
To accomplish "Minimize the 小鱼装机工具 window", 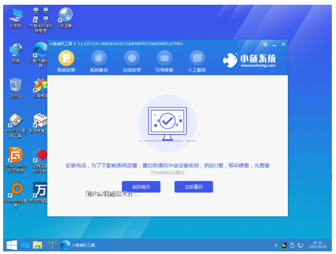I will click(x=274, y=45).
